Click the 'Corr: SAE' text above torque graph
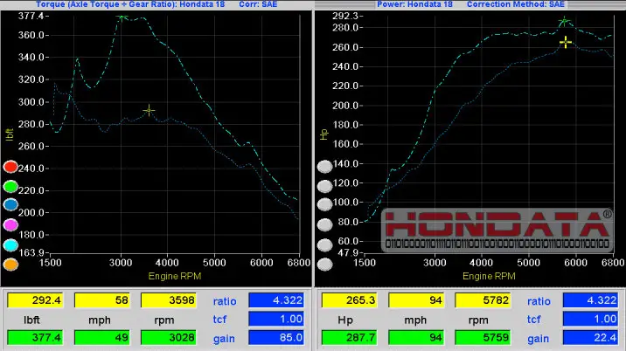Image resolution: width=626 pixels, height=351 pixels. pos(258,4)
